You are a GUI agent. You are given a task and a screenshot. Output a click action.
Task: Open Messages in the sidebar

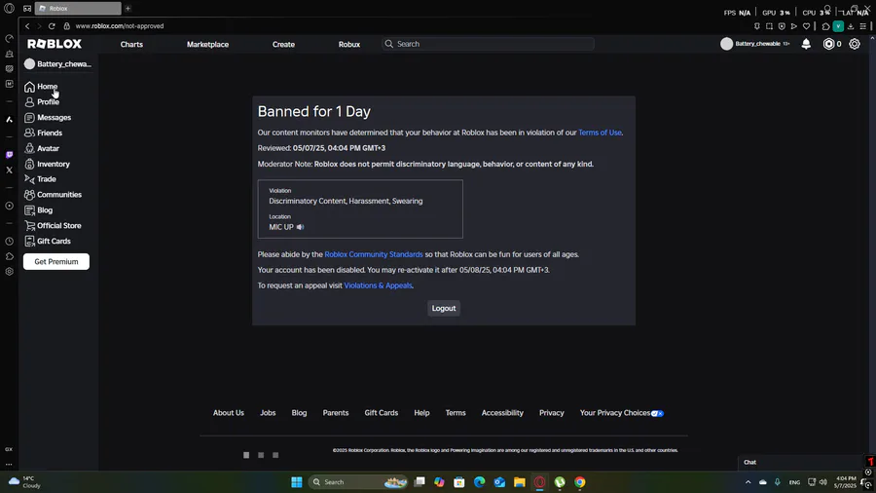(x=48, y=117)
